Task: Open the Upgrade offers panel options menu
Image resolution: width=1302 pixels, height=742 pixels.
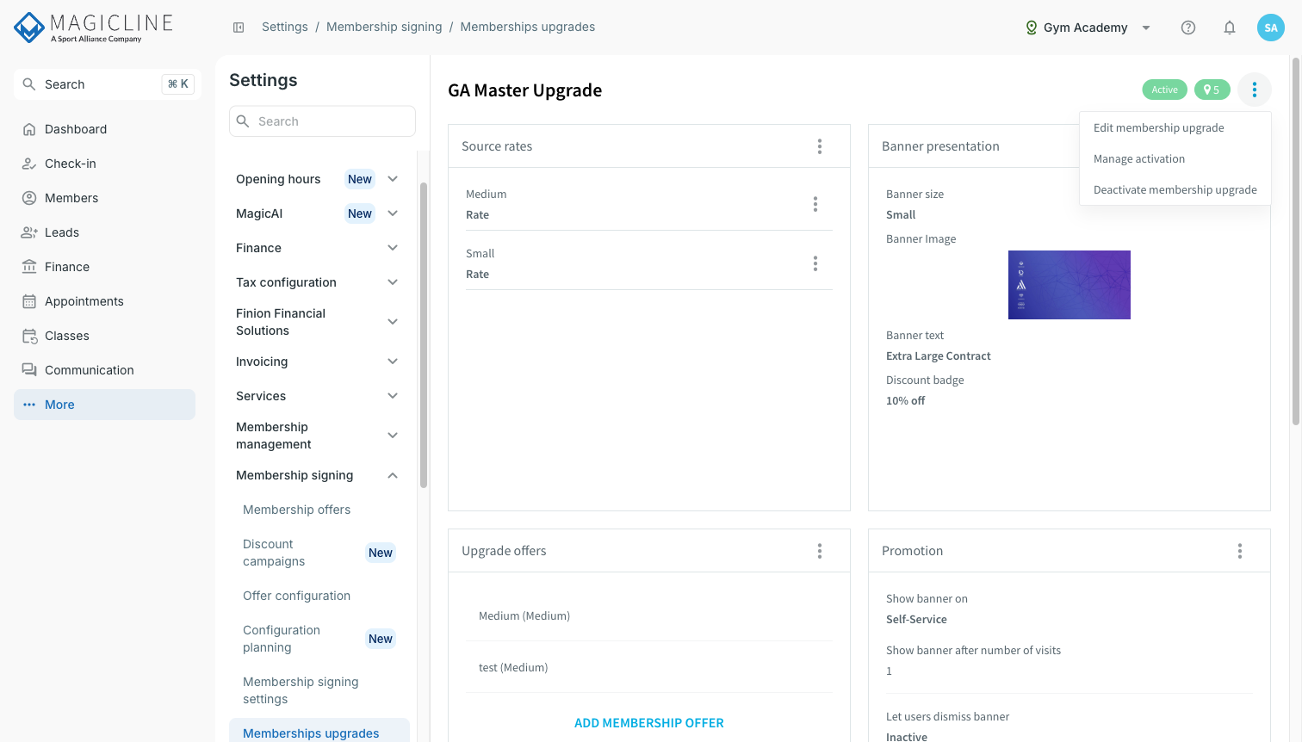Action: pyautogui.click(x=820, y=551)
